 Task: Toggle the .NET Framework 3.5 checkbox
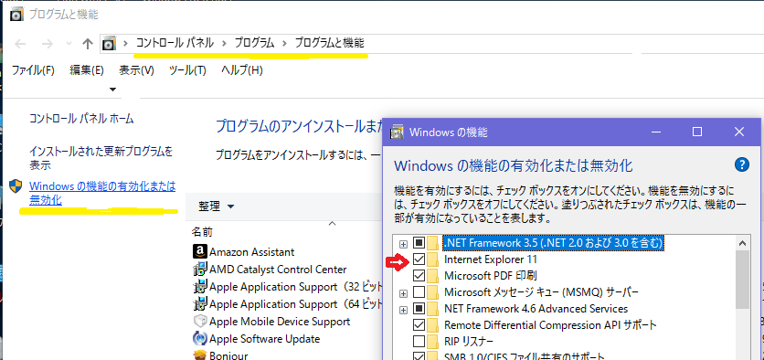(419, 243)
